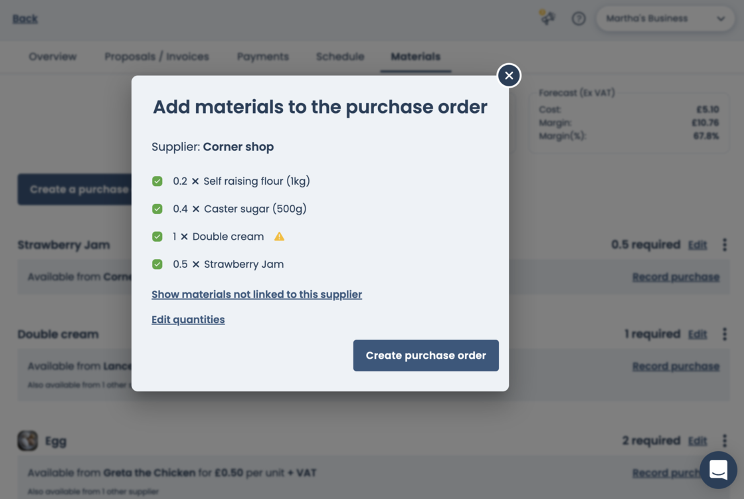This screenshot has width=744, height=499.
Task: Show materials not linked to this supplier
Action: (x=256, y=294)
